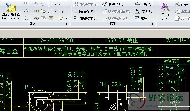Choose 旋转(O) rotate command

click(144, 11)
